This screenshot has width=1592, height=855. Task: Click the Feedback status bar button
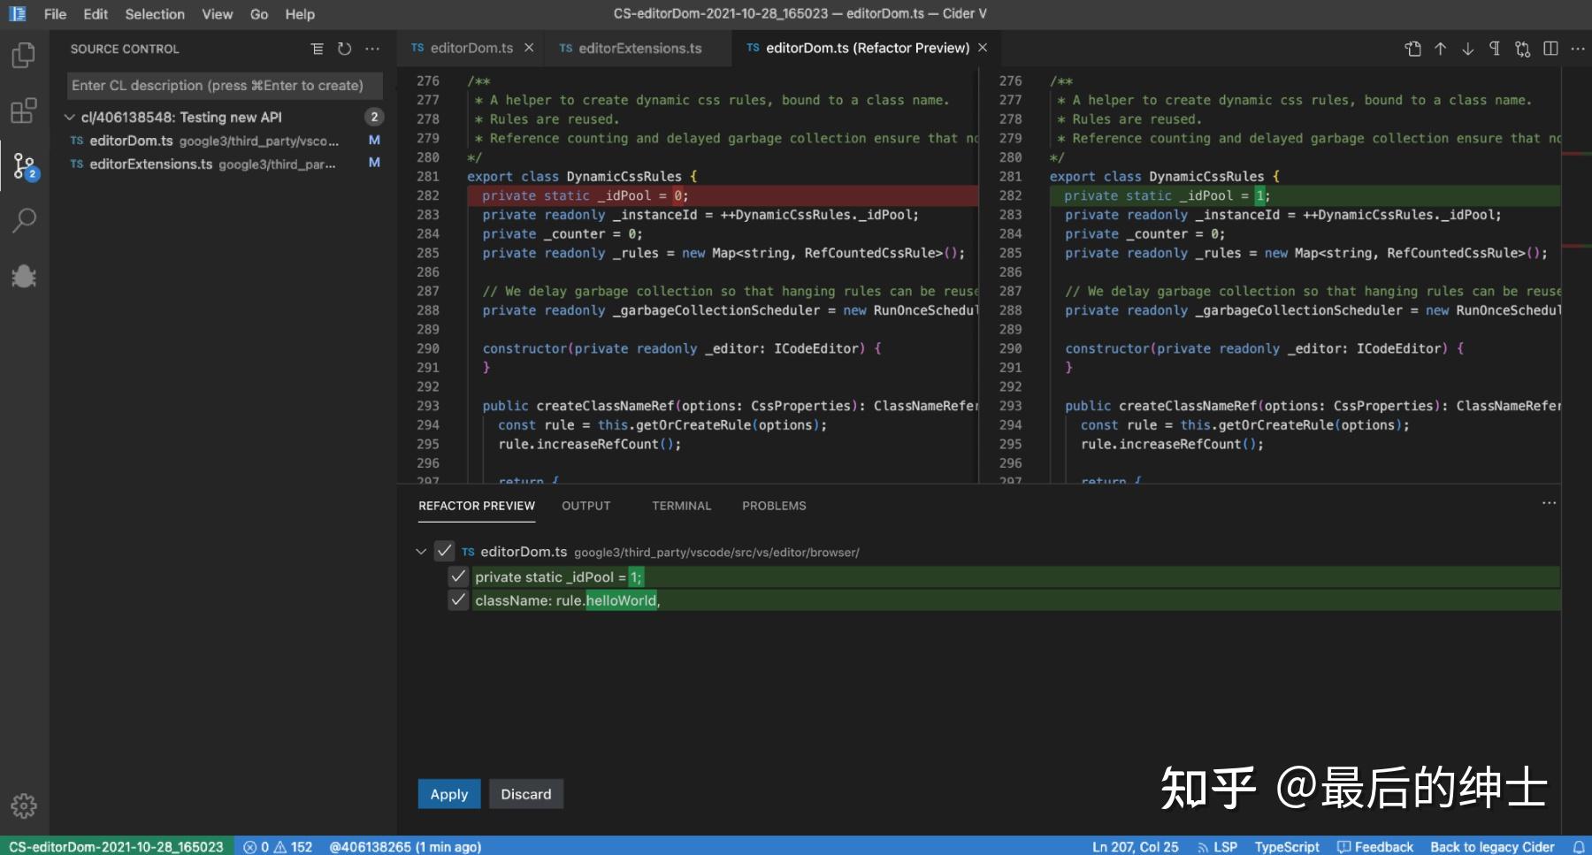tap(1375, 847)
